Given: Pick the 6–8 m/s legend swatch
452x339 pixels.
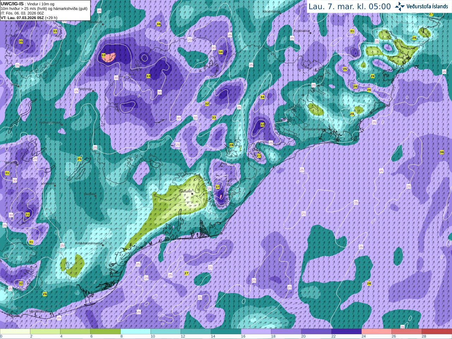Looking at the screenshot, I should pos(106,332).
